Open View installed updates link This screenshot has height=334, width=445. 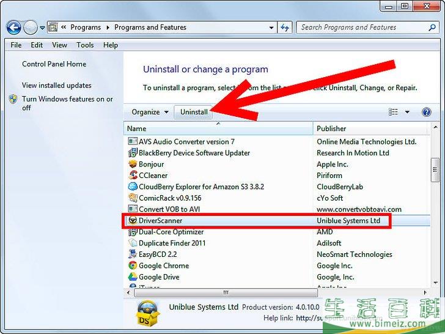tap(56, 85)
